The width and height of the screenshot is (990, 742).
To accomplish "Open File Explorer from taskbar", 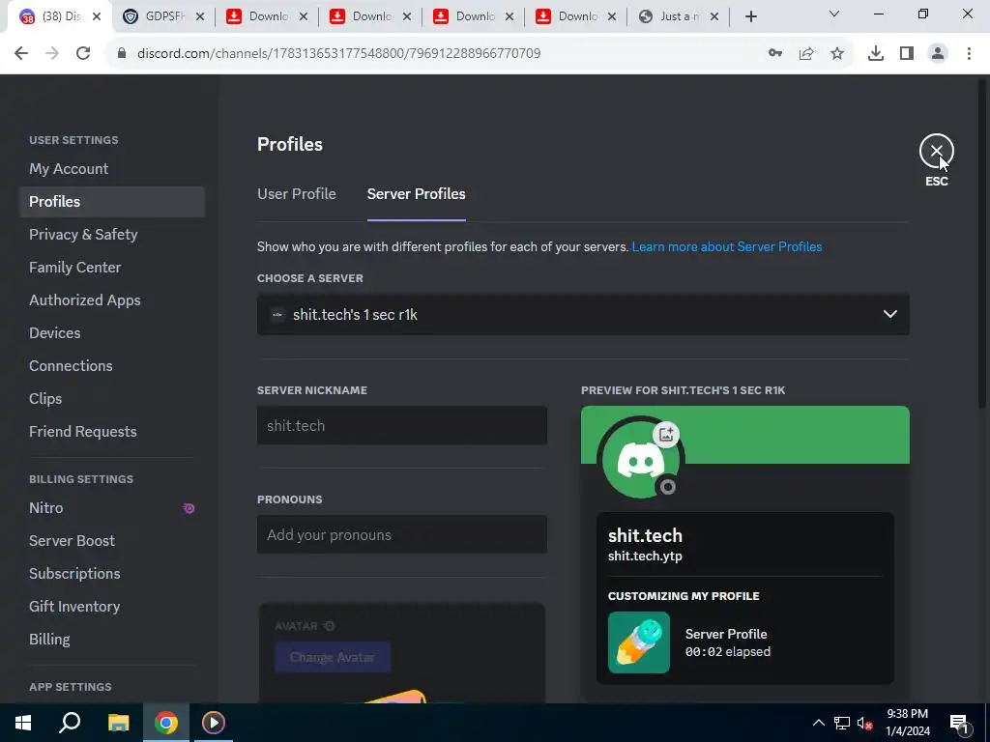I will coord(118,723).
